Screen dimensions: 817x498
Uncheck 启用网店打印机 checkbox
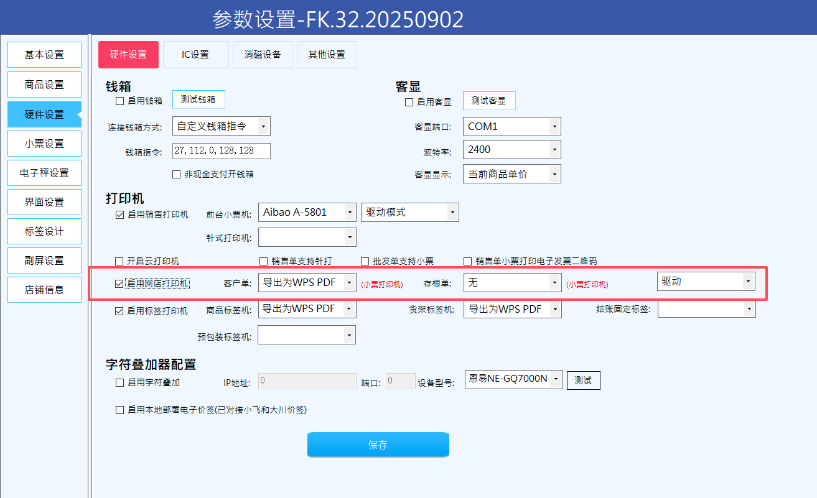(x=119, y=284)
